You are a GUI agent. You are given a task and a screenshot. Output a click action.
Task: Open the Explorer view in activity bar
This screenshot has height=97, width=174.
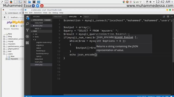pos(27,18)
